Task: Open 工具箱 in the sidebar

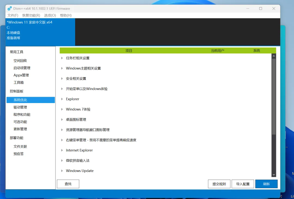Action: click(x=19, y=82)
